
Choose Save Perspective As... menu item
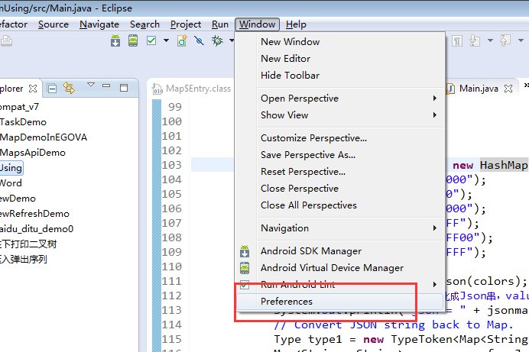click(339, 155)
